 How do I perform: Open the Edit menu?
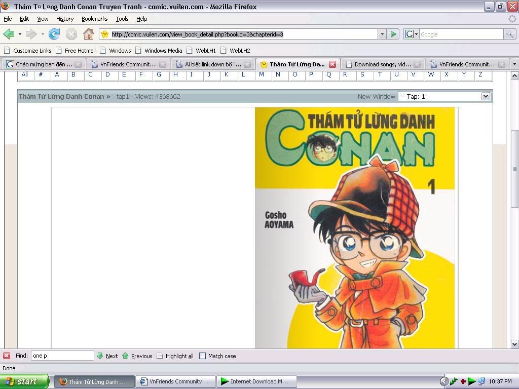click(24, 19)
